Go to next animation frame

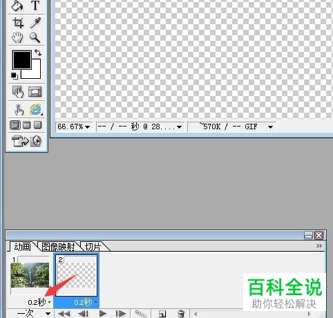pyautogui.click(x=121, y=314)
